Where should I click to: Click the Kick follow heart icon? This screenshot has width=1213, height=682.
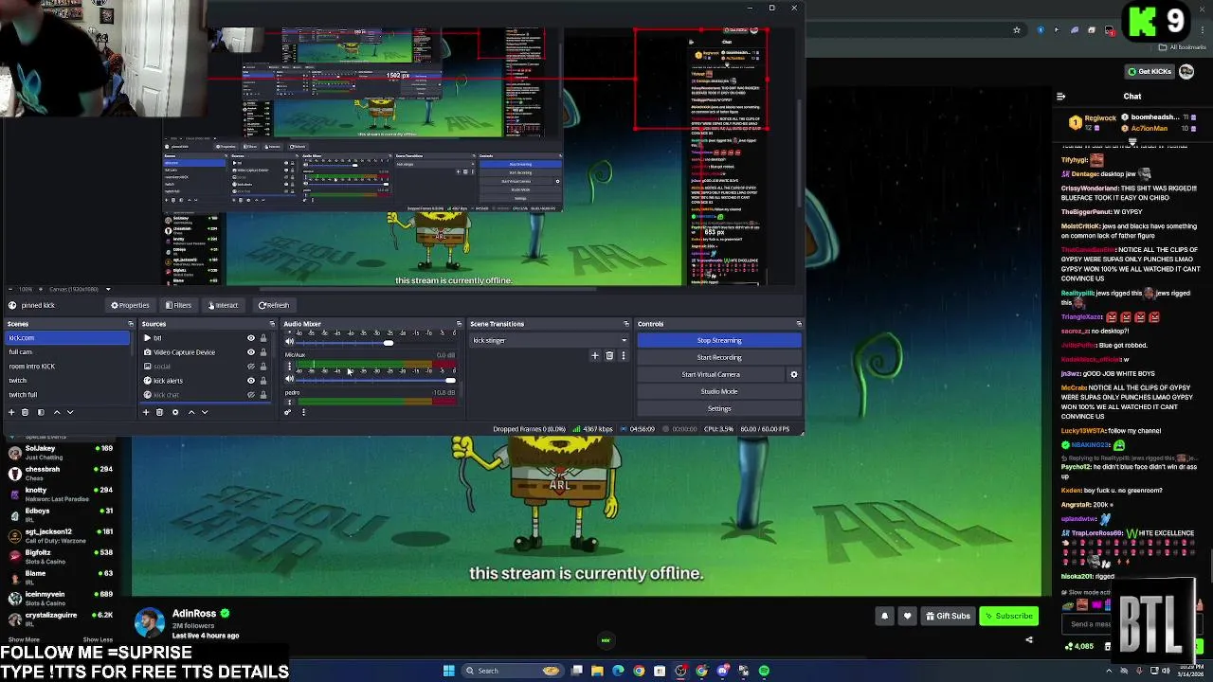coord(907,616)
